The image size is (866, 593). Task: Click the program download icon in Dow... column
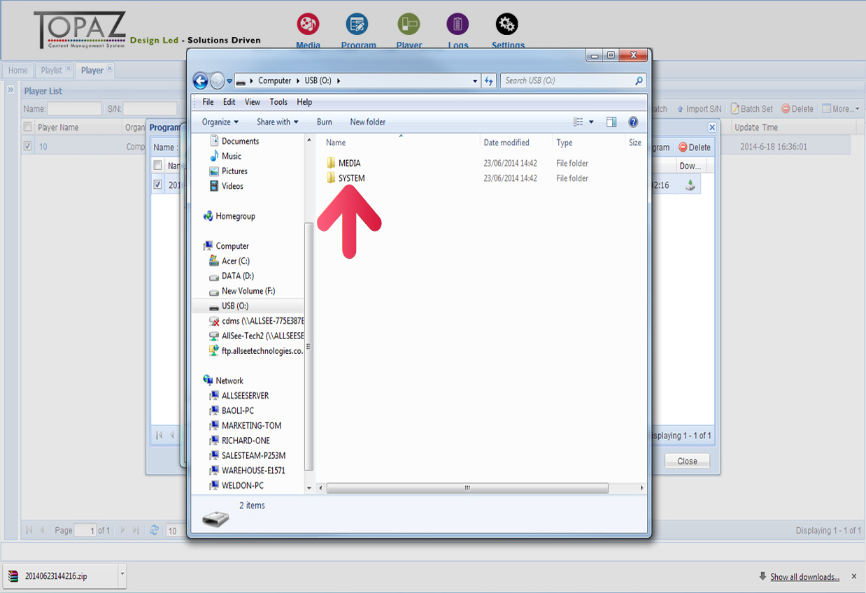(690, 185)
